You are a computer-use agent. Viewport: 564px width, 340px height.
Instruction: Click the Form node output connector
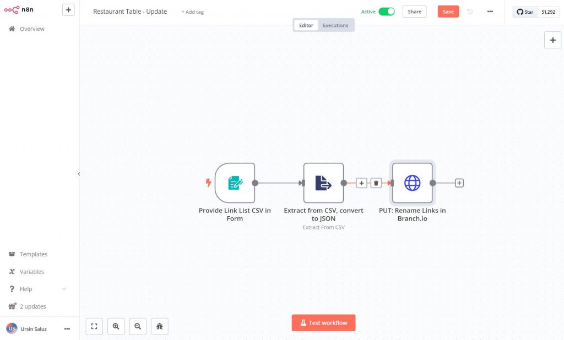coord(255,183)
